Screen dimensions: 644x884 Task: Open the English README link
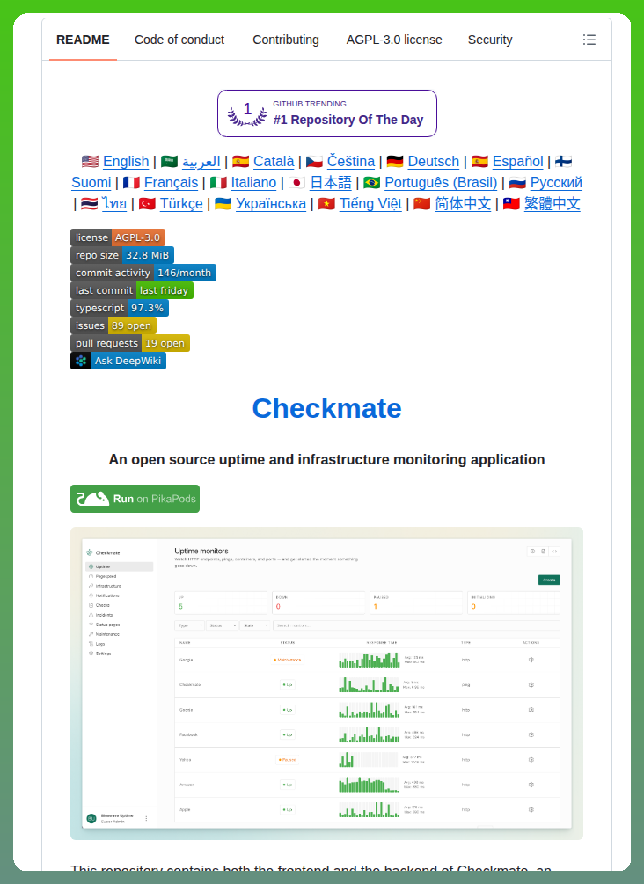coord(126,162)
